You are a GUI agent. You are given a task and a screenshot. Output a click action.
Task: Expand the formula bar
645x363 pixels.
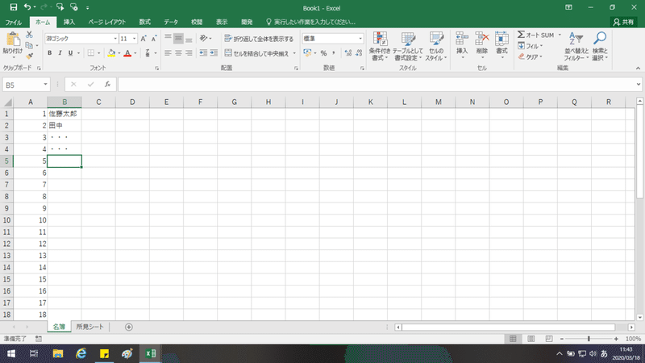tap(639, 85)
